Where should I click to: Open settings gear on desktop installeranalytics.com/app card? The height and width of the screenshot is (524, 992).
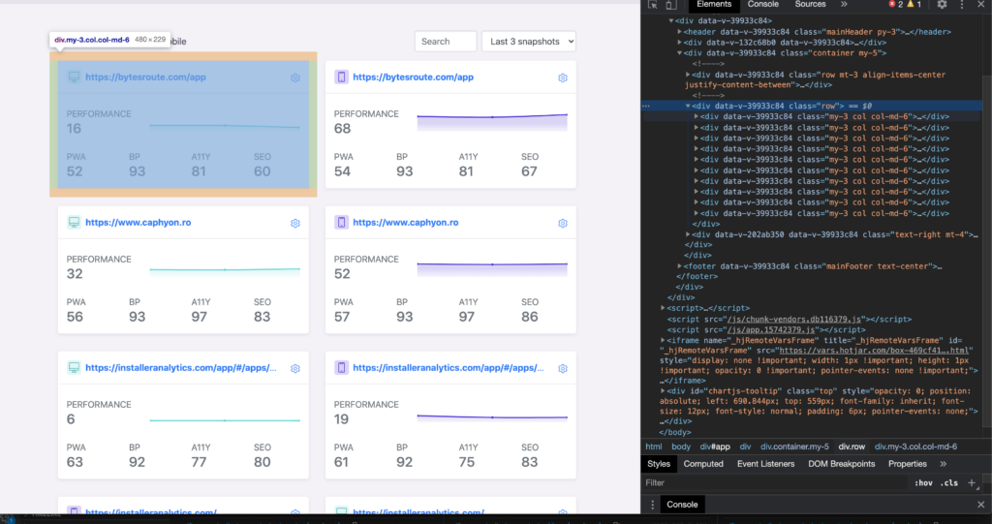point(294,369)
